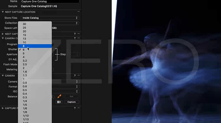Pick shutter value 2

point(35,68)
